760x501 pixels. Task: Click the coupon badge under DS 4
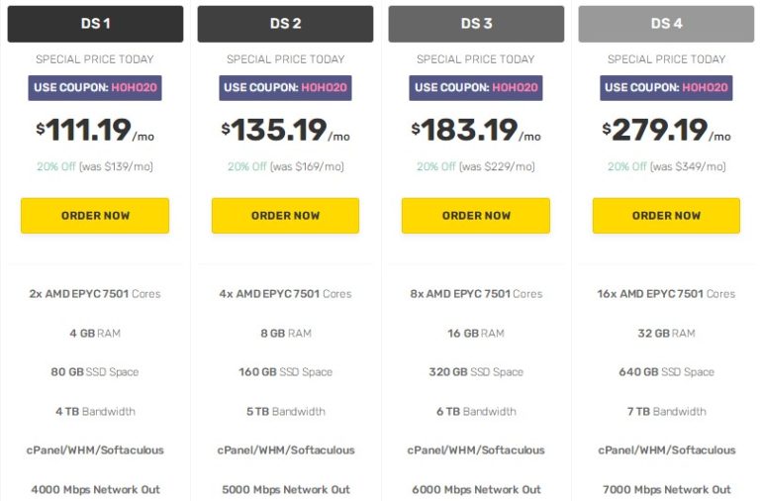pos(666,88)
